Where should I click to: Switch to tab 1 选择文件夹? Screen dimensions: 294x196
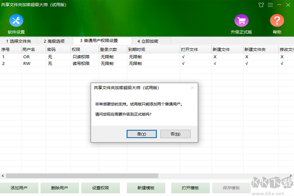(19, 41)
